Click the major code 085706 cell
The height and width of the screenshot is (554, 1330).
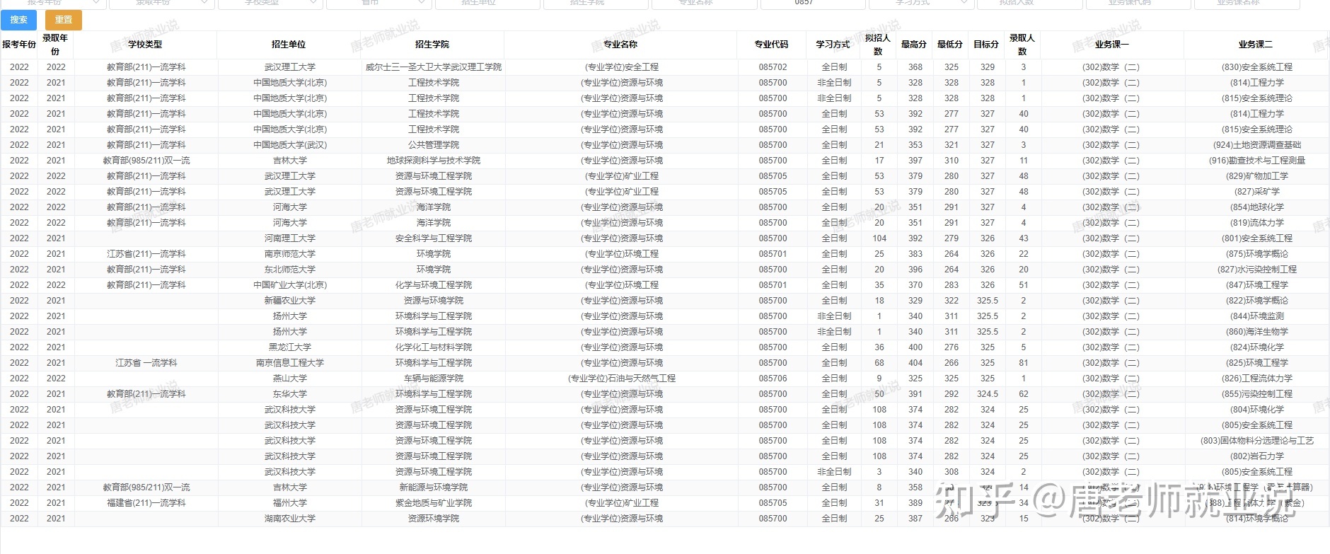tap(773, 379)
